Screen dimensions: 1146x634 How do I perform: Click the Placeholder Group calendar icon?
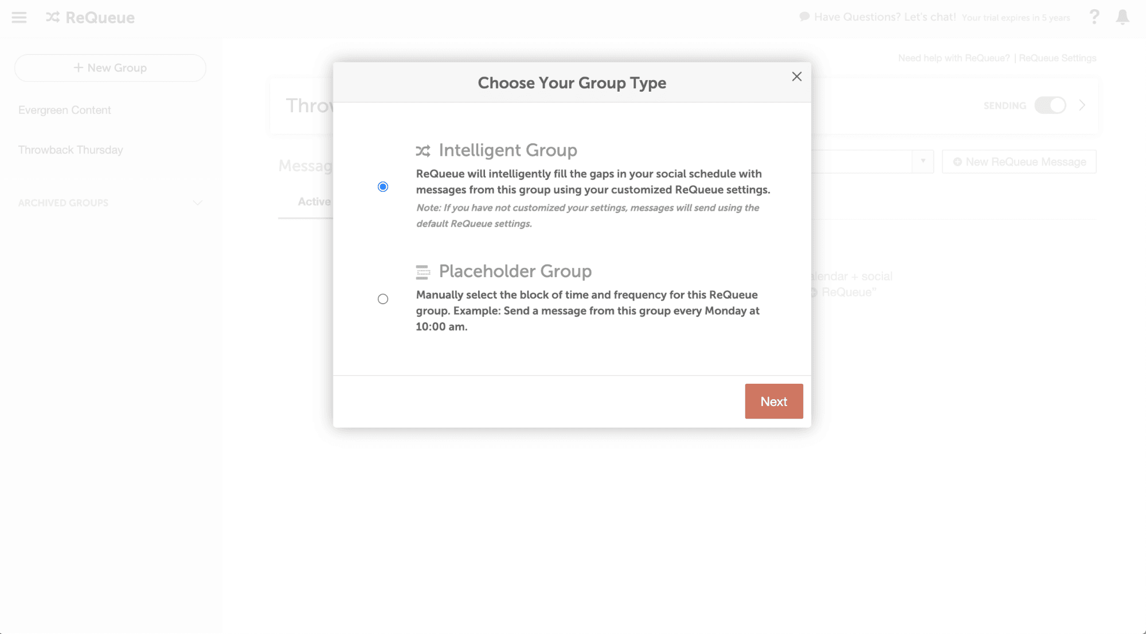pyautogui.click(x=423, y=272)
